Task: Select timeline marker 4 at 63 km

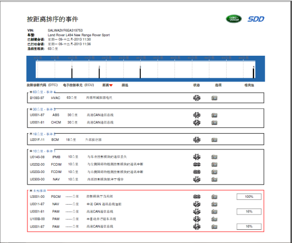Action: (254, 73)
